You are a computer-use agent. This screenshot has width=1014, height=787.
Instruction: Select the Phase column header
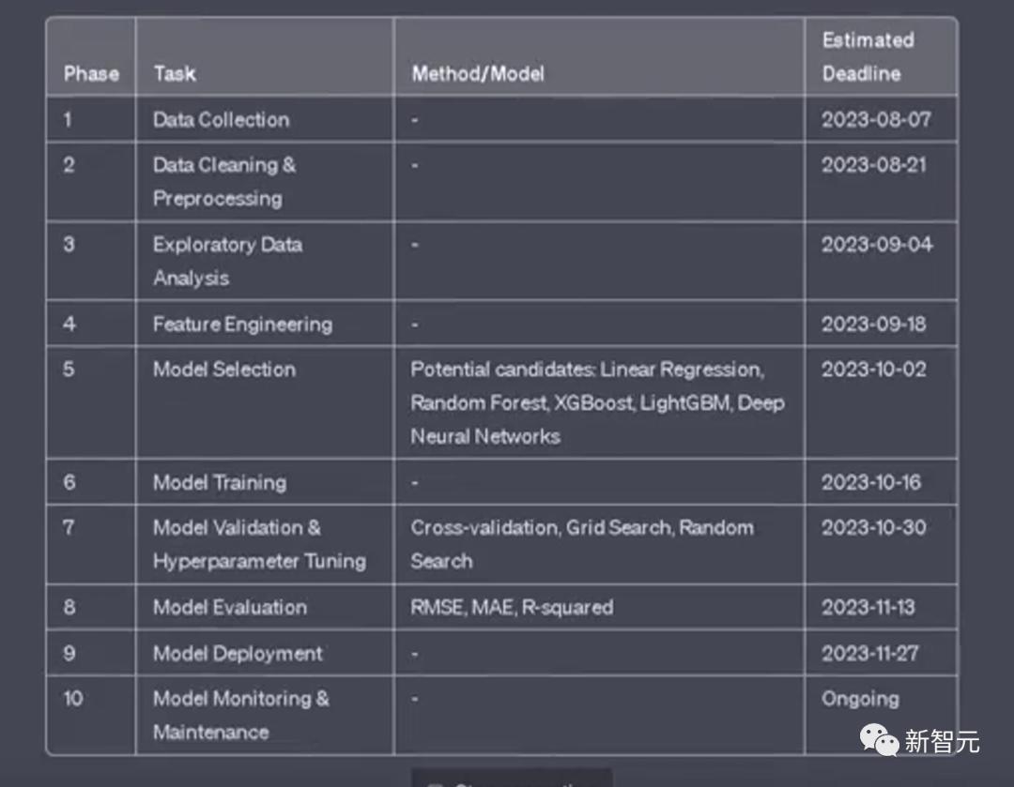(91, 73)
